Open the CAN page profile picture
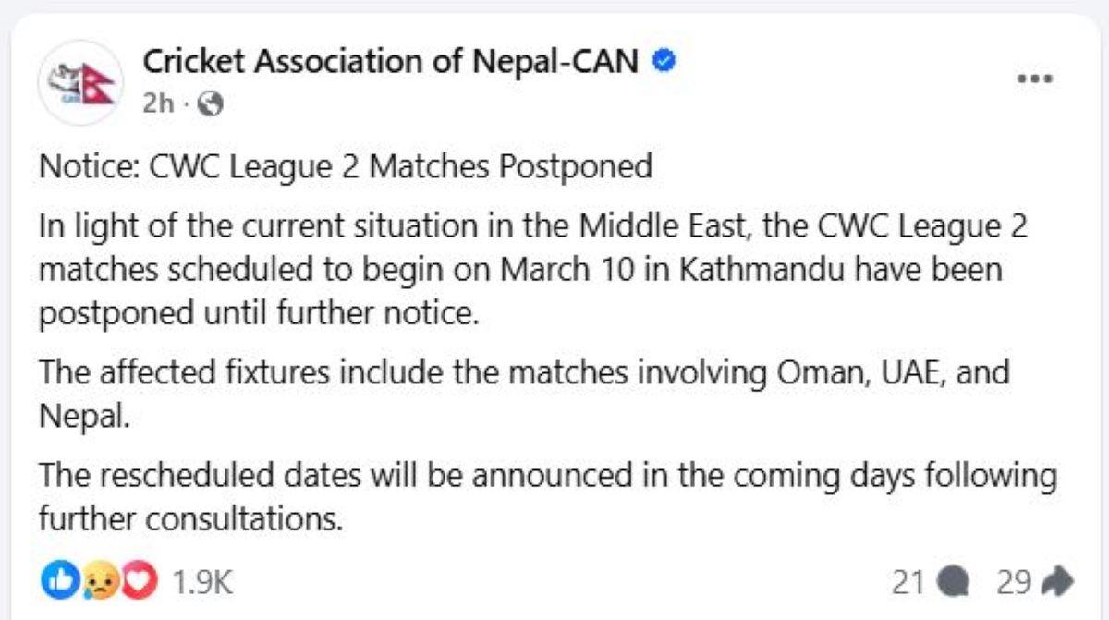1109x620 pixels. (x=81, y=82)
